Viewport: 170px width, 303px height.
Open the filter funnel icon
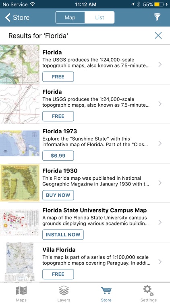pyautogui.click(x=157, y=17)
